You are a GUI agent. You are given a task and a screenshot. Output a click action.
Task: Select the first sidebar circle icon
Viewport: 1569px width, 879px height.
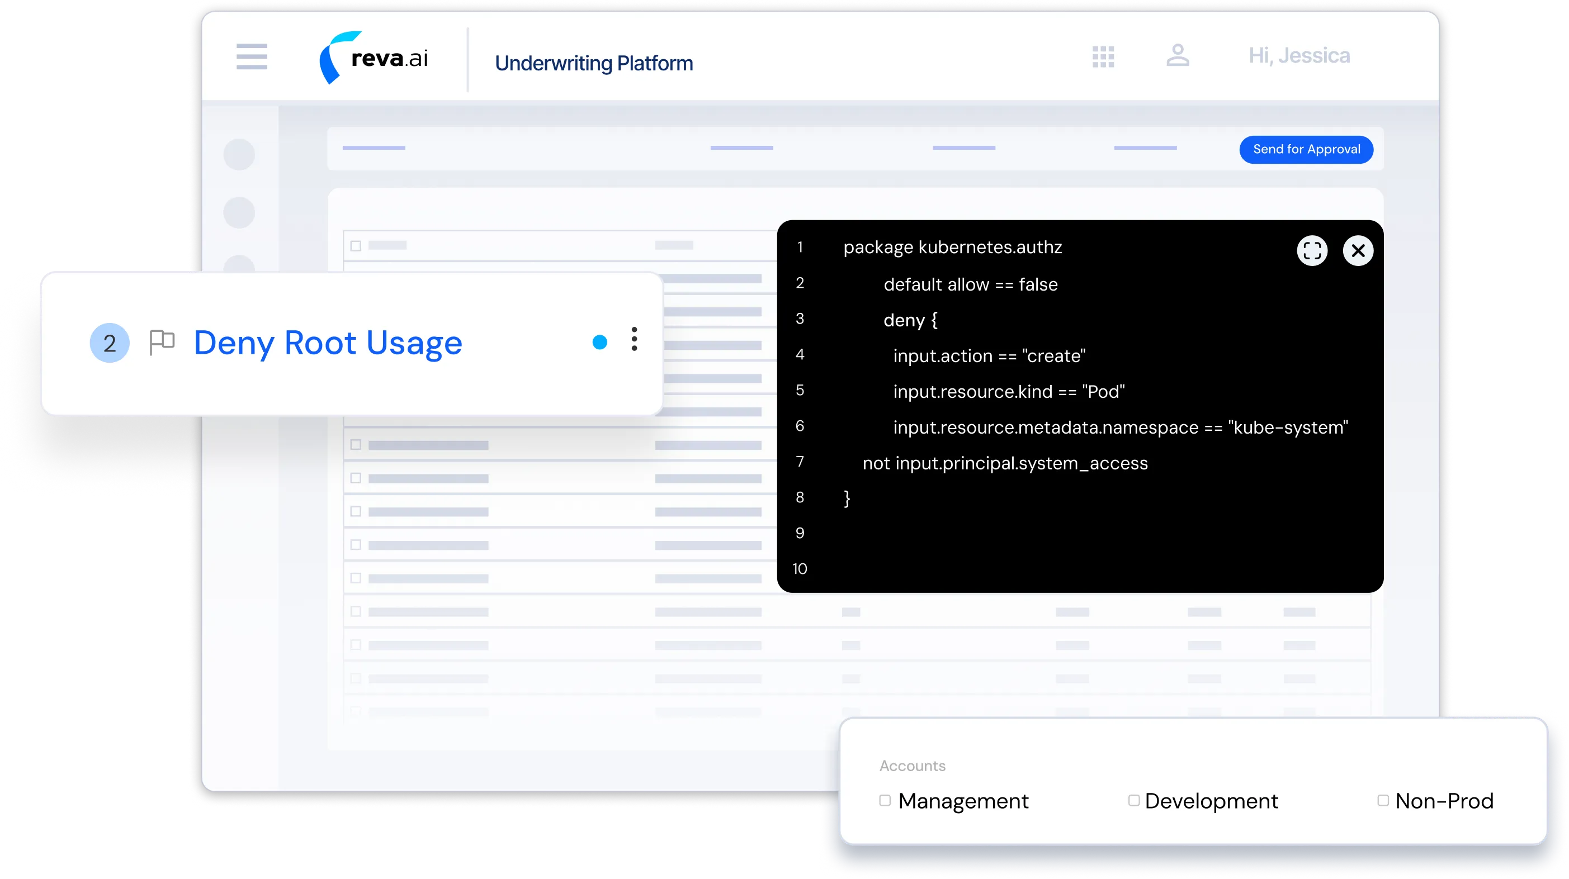(x=239, y=155)
